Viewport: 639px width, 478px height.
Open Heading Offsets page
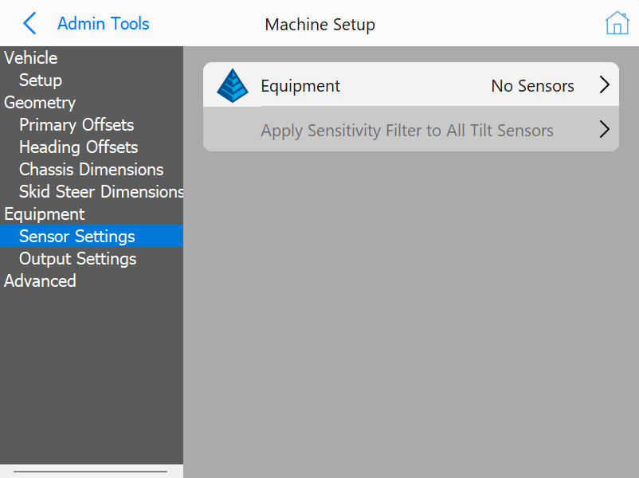(x=79, y=147)
